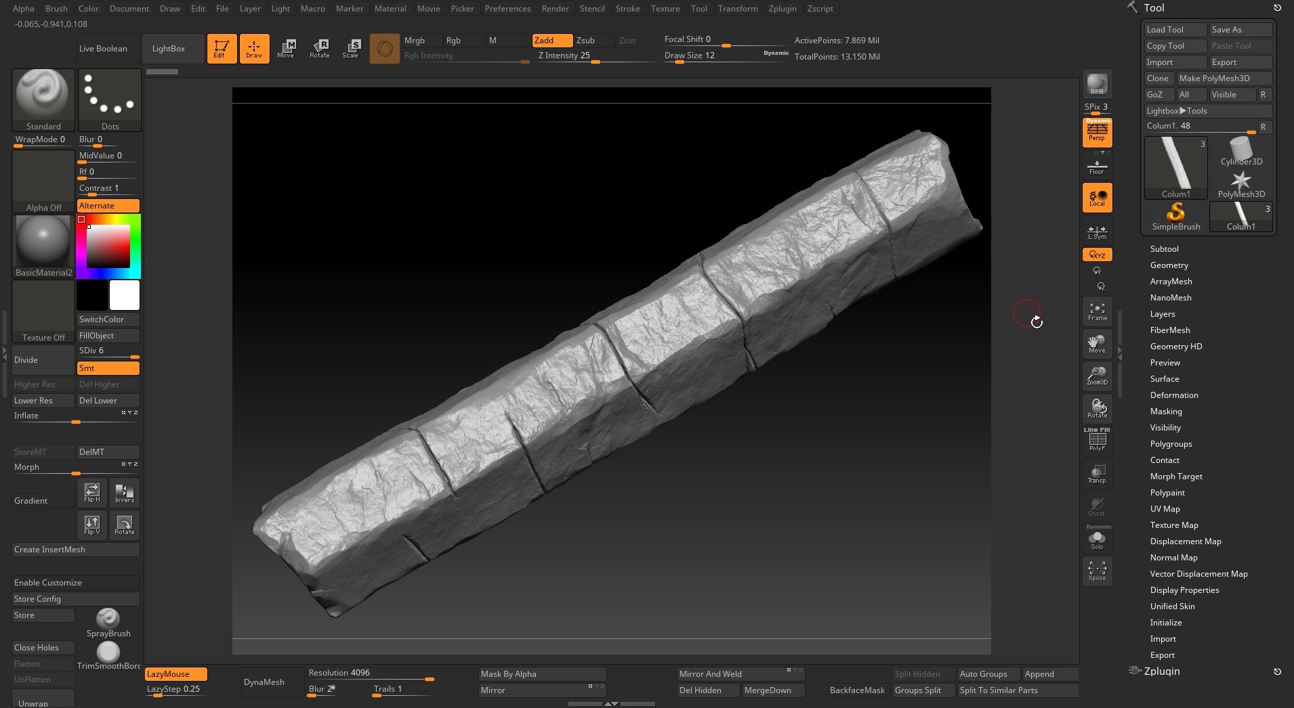Adjust the Draw Size slider
Image resolution: width=1294 pixels, height=708 pixels.
pyautogui.click(x=725, y=56)
